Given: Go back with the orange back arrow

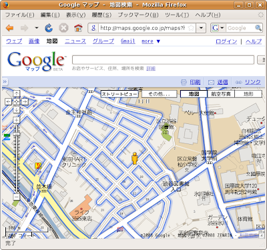Looking at the screenshot, I should pos(10,28).
